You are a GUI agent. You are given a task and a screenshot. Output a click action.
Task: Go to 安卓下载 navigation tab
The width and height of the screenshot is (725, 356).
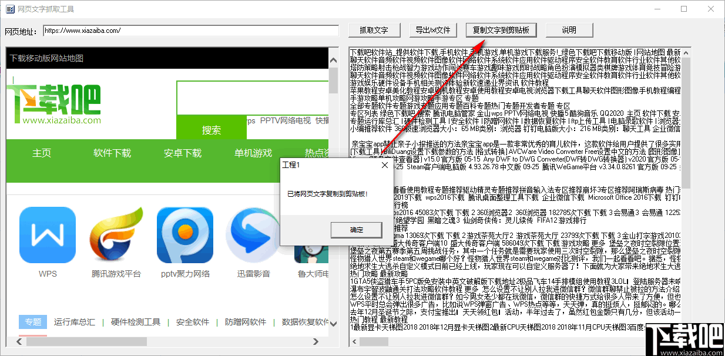[183, 153]
